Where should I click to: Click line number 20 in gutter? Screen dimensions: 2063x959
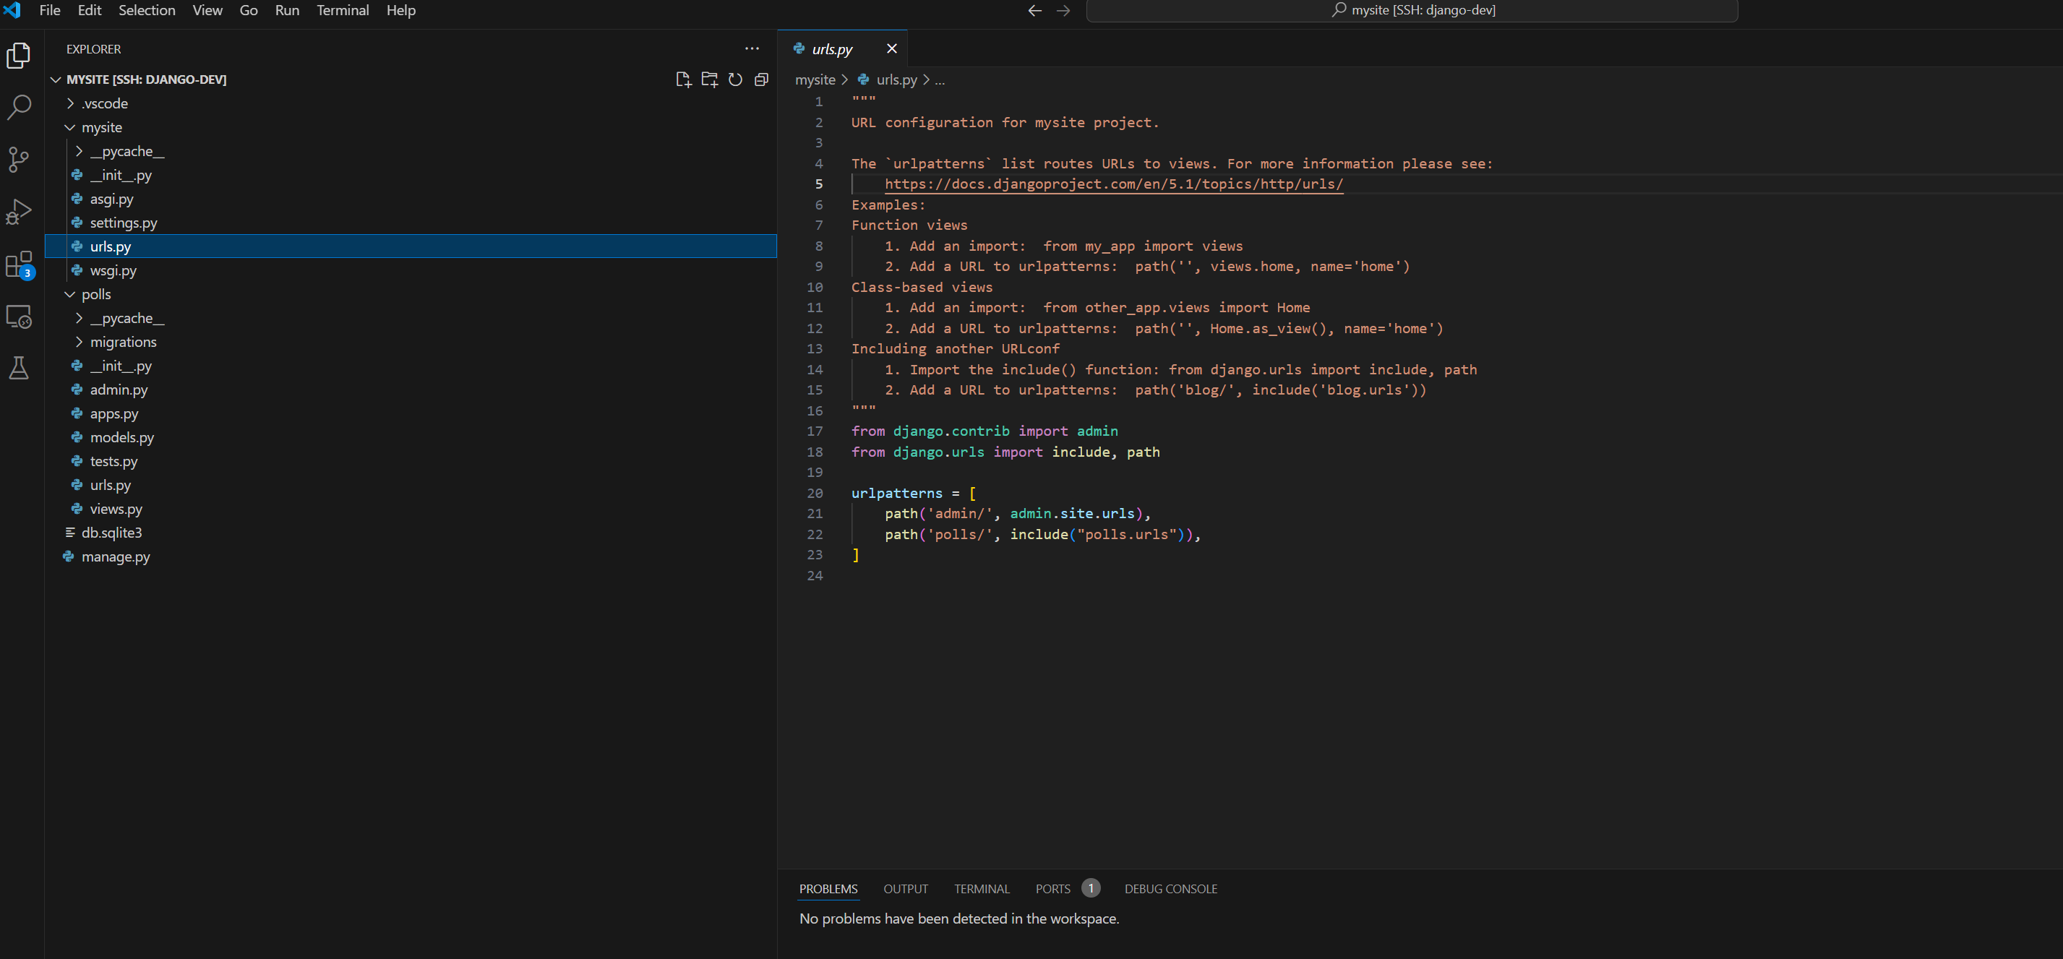click(x=815, y=493)
